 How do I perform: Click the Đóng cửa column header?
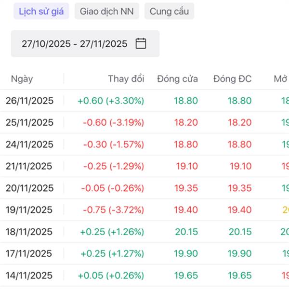coord(177,79)
